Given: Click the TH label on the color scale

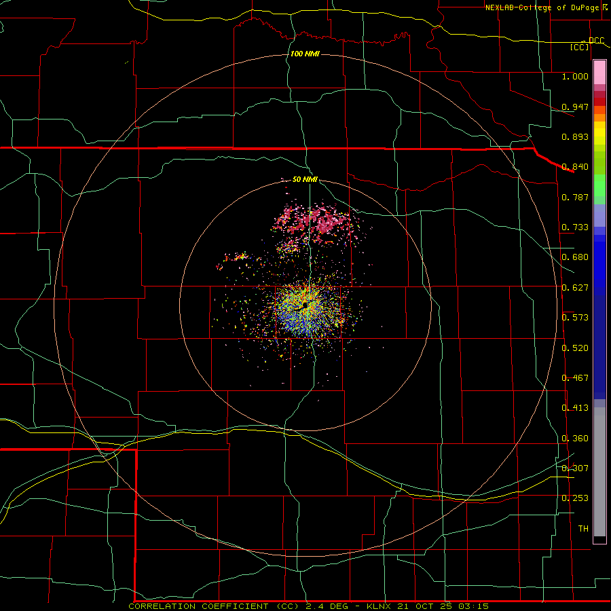Looking at the screenshot, I should (x=583, y=529).
